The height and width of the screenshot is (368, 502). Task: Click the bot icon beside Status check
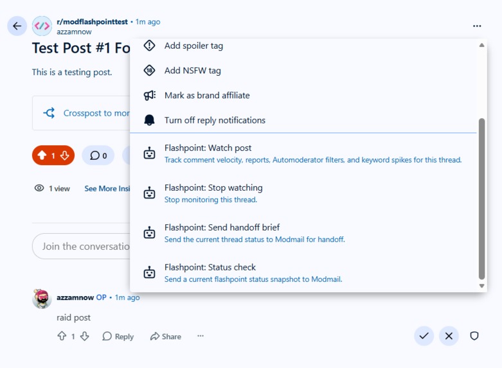[x=149, y=273]
